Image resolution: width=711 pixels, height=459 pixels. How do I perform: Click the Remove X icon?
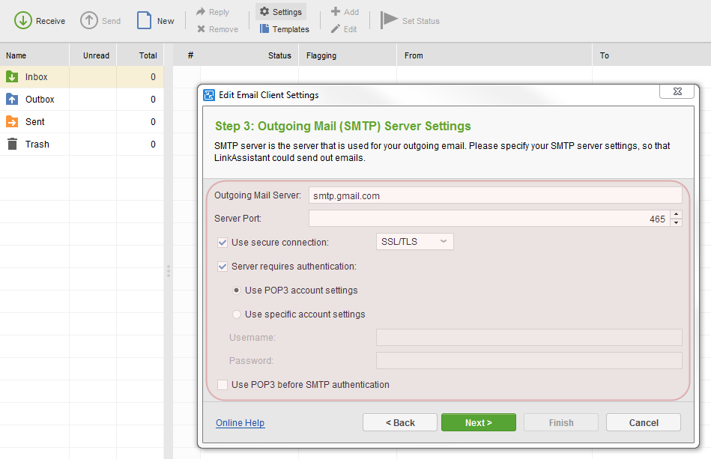point(201,29)
